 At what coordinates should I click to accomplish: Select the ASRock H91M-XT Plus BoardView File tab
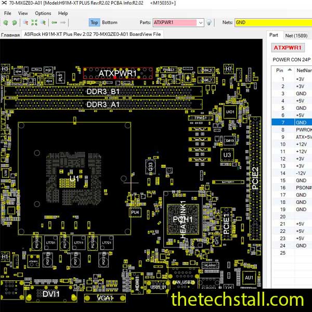[x=93, y=34]
